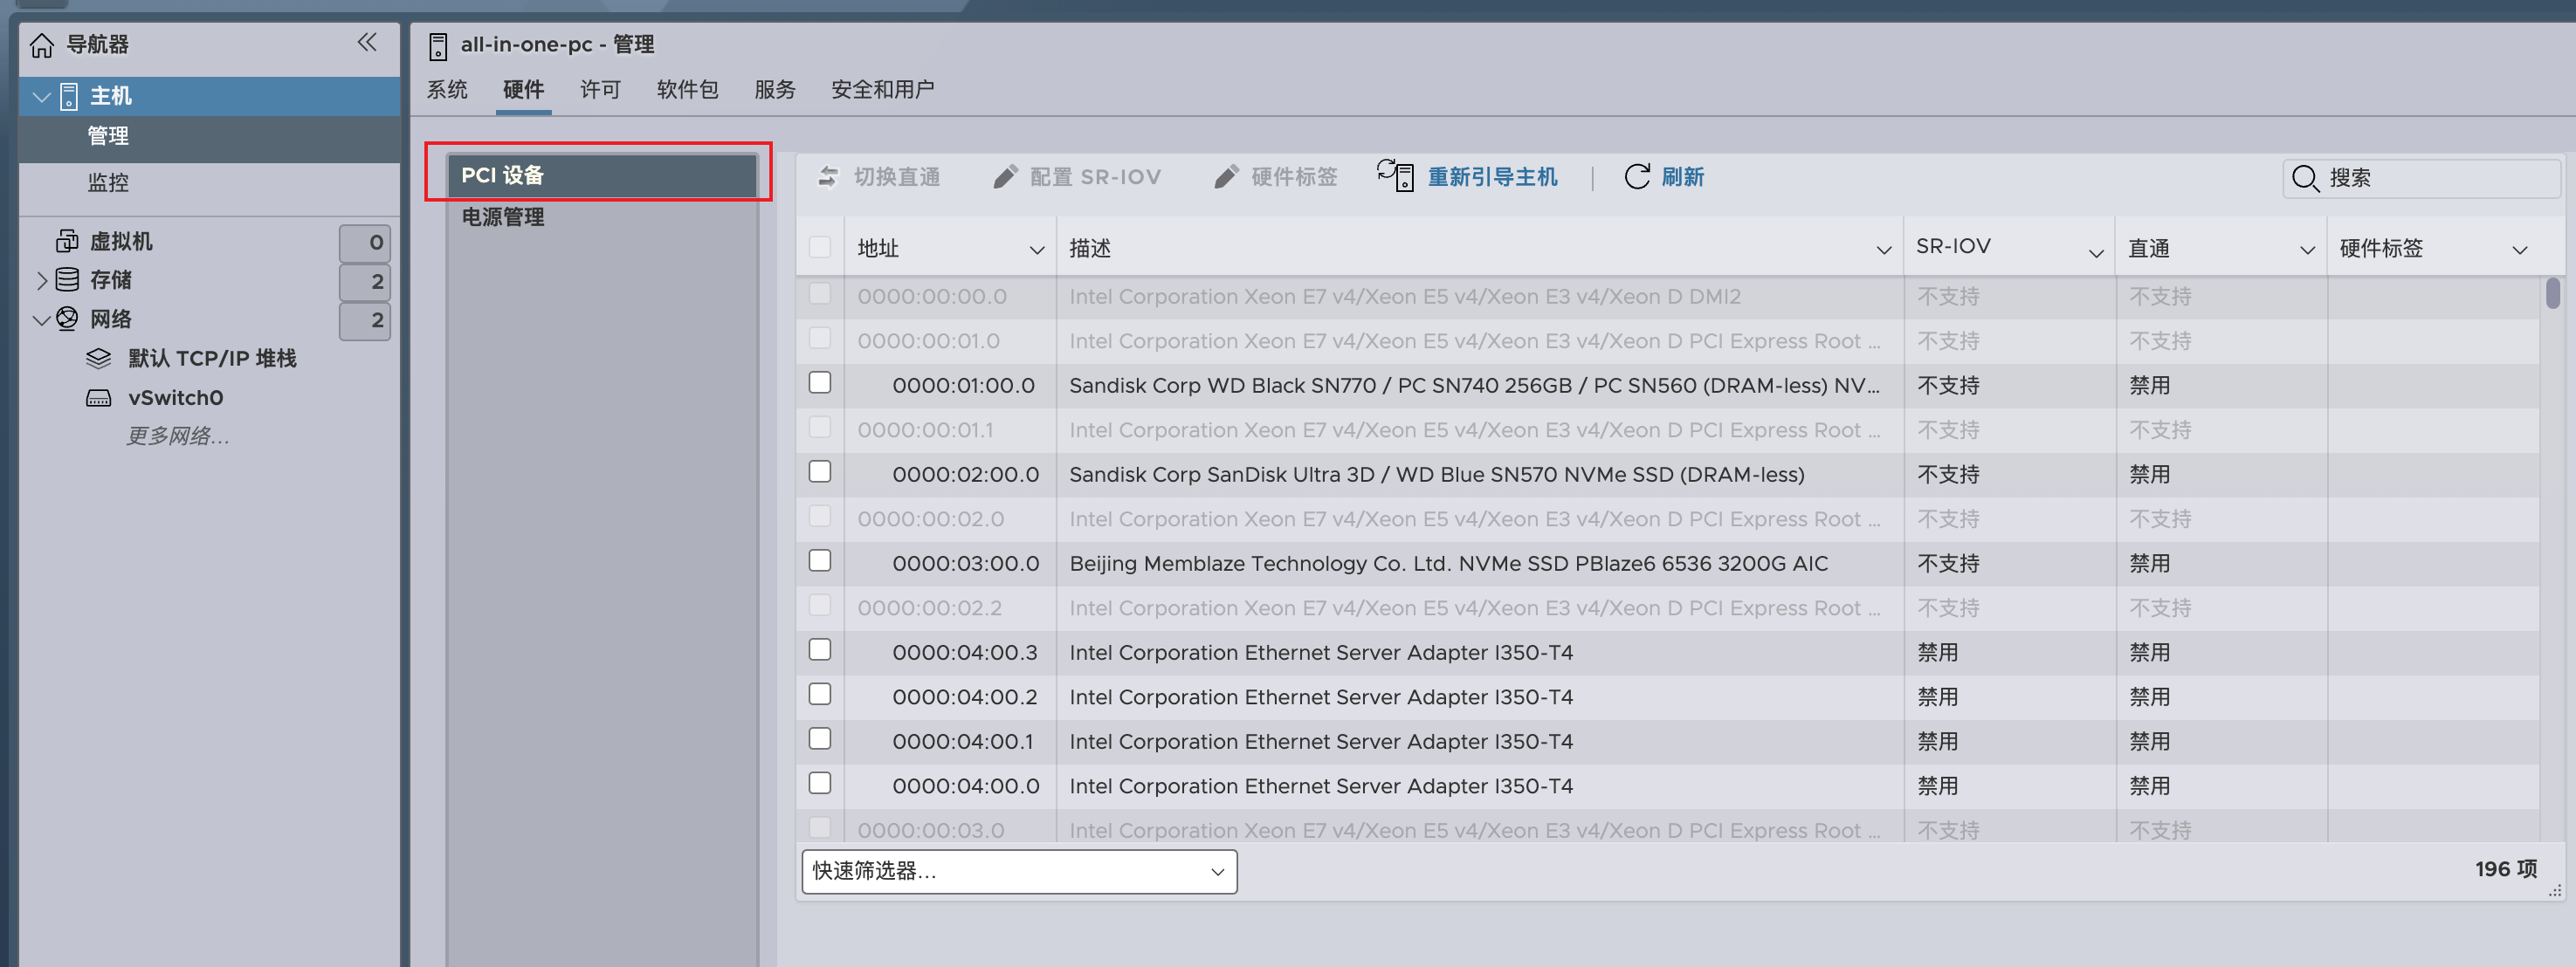Click the 刷新 button label
This screenshot has width=2576, height=967.
(1683, 177)
